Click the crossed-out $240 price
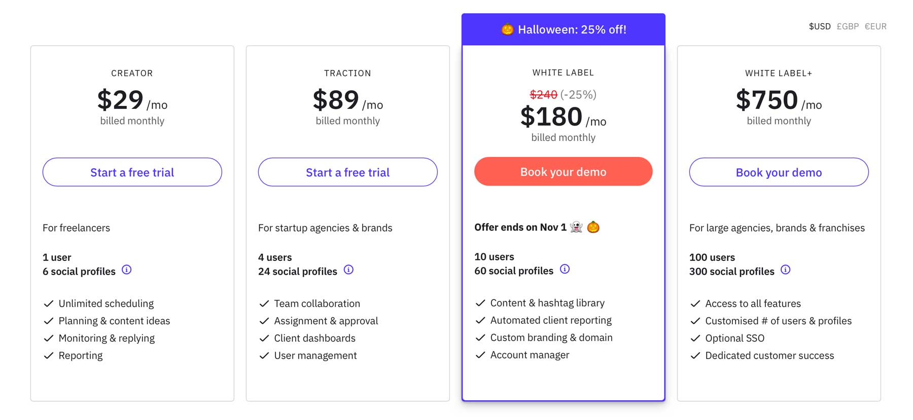This screenshot has height=420, width=913. (x=543, y=94)
